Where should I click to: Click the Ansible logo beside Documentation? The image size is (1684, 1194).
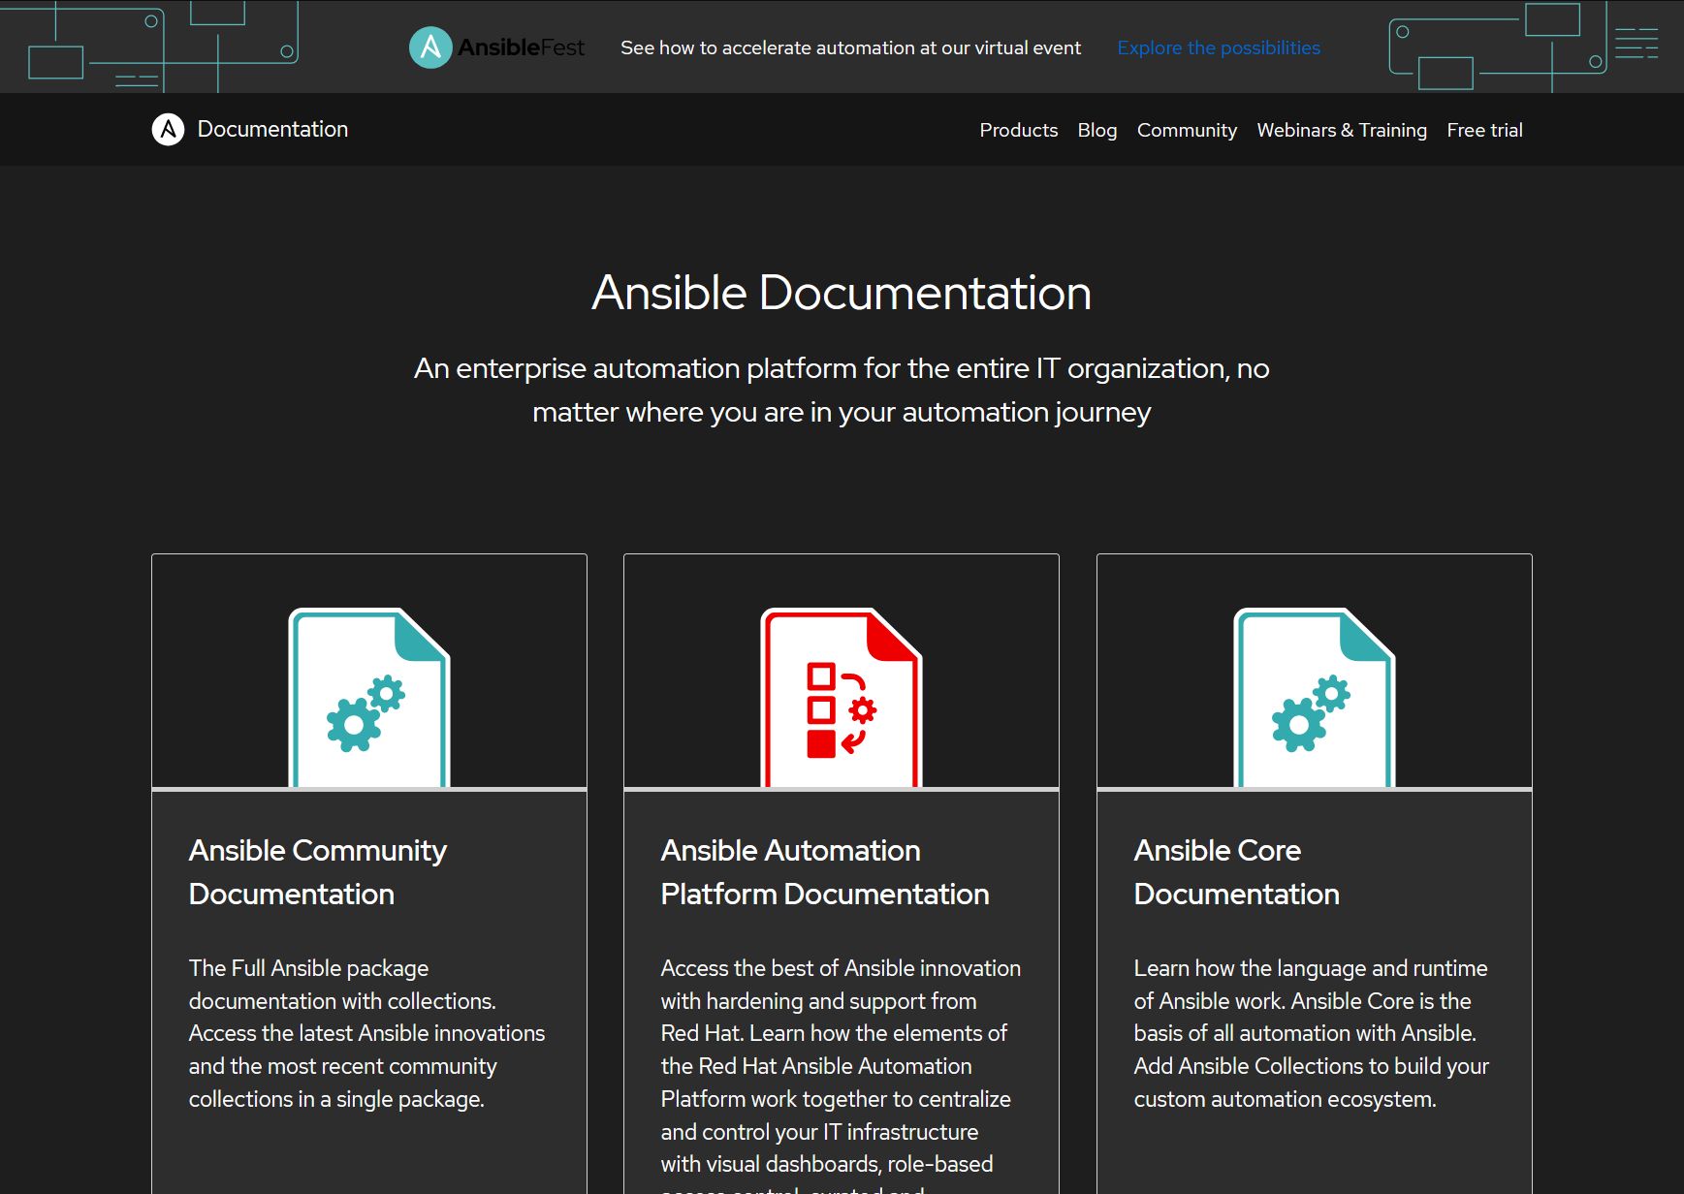168,129
